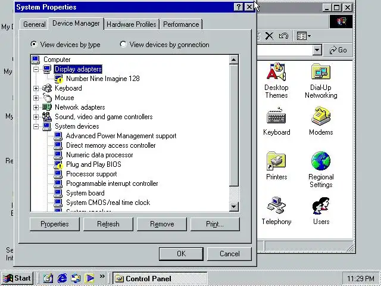Switch to the Performance tab
The width and height of the screenshot is (381, 286).
coord(181,24)
